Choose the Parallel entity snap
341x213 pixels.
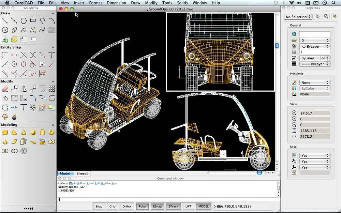coord(5,74)
